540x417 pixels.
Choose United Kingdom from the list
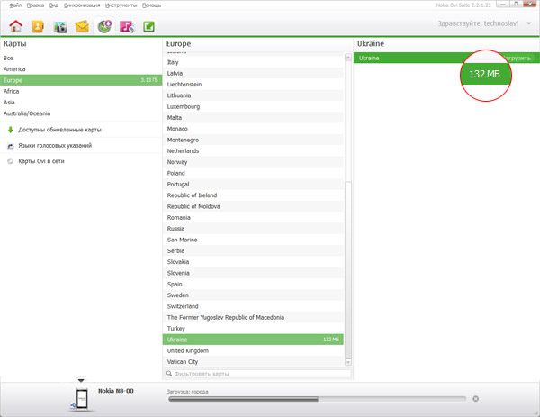point(253,350)
